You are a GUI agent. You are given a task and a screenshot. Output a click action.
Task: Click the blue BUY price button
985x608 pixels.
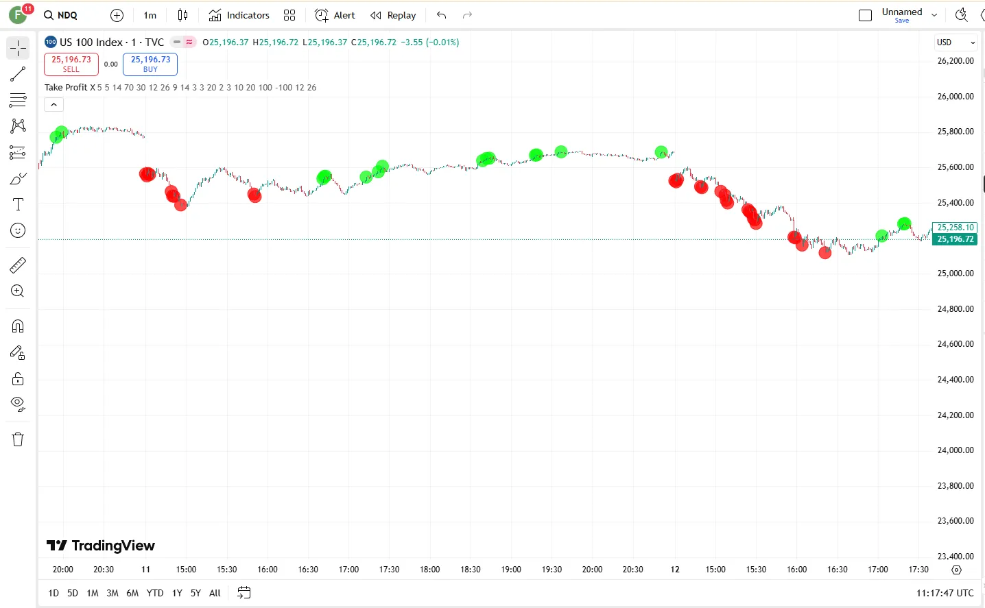click(x=150, y=64)
